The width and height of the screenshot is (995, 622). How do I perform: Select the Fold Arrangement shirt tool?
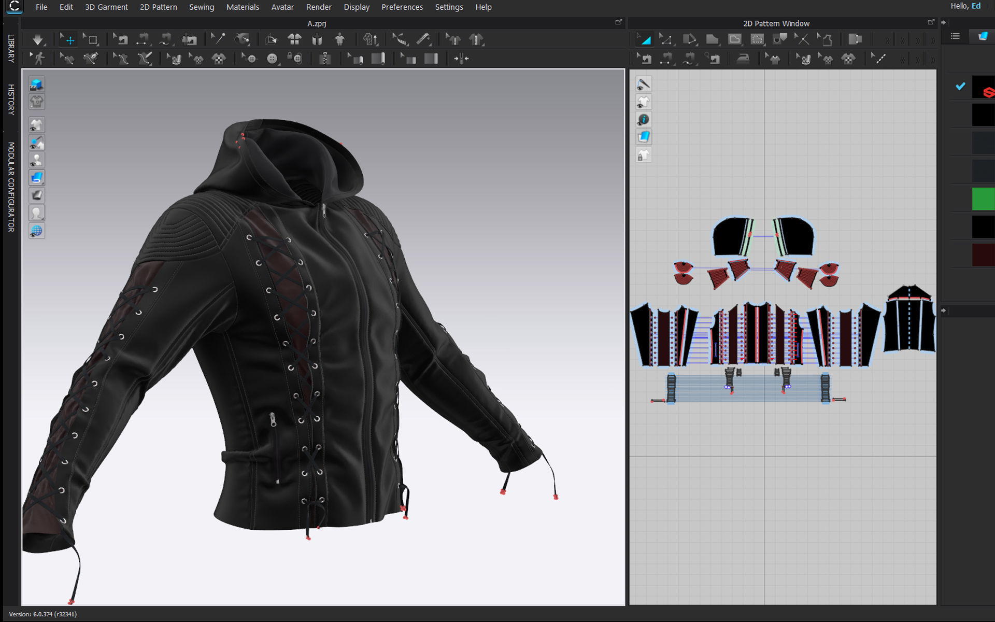(x=294, y=39)
